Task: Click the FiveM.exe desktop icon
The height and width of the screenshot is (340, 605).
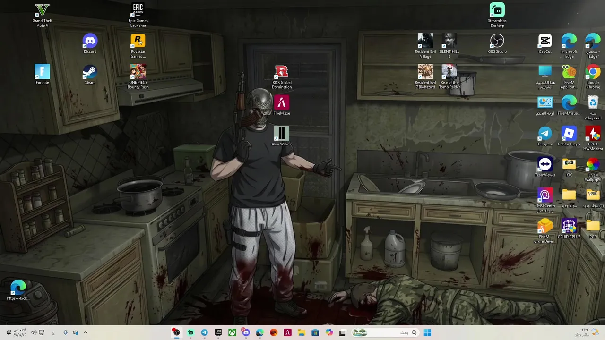Action: tap(282, 105)
